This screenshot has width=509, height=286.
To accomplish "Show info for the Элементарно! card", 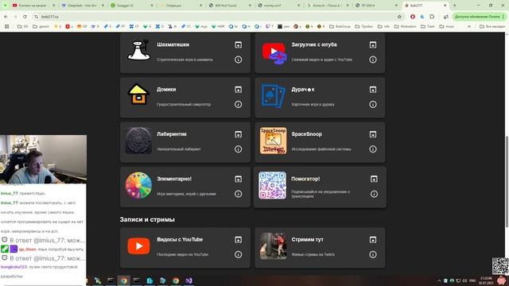I will (x=239, y=194).
